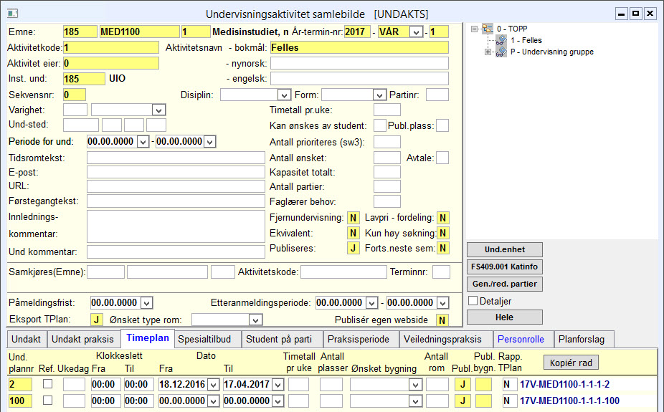The image size is (664, 412).
Task: Toggle the Eksport TPlan J flag
Action: click(97, 320)
